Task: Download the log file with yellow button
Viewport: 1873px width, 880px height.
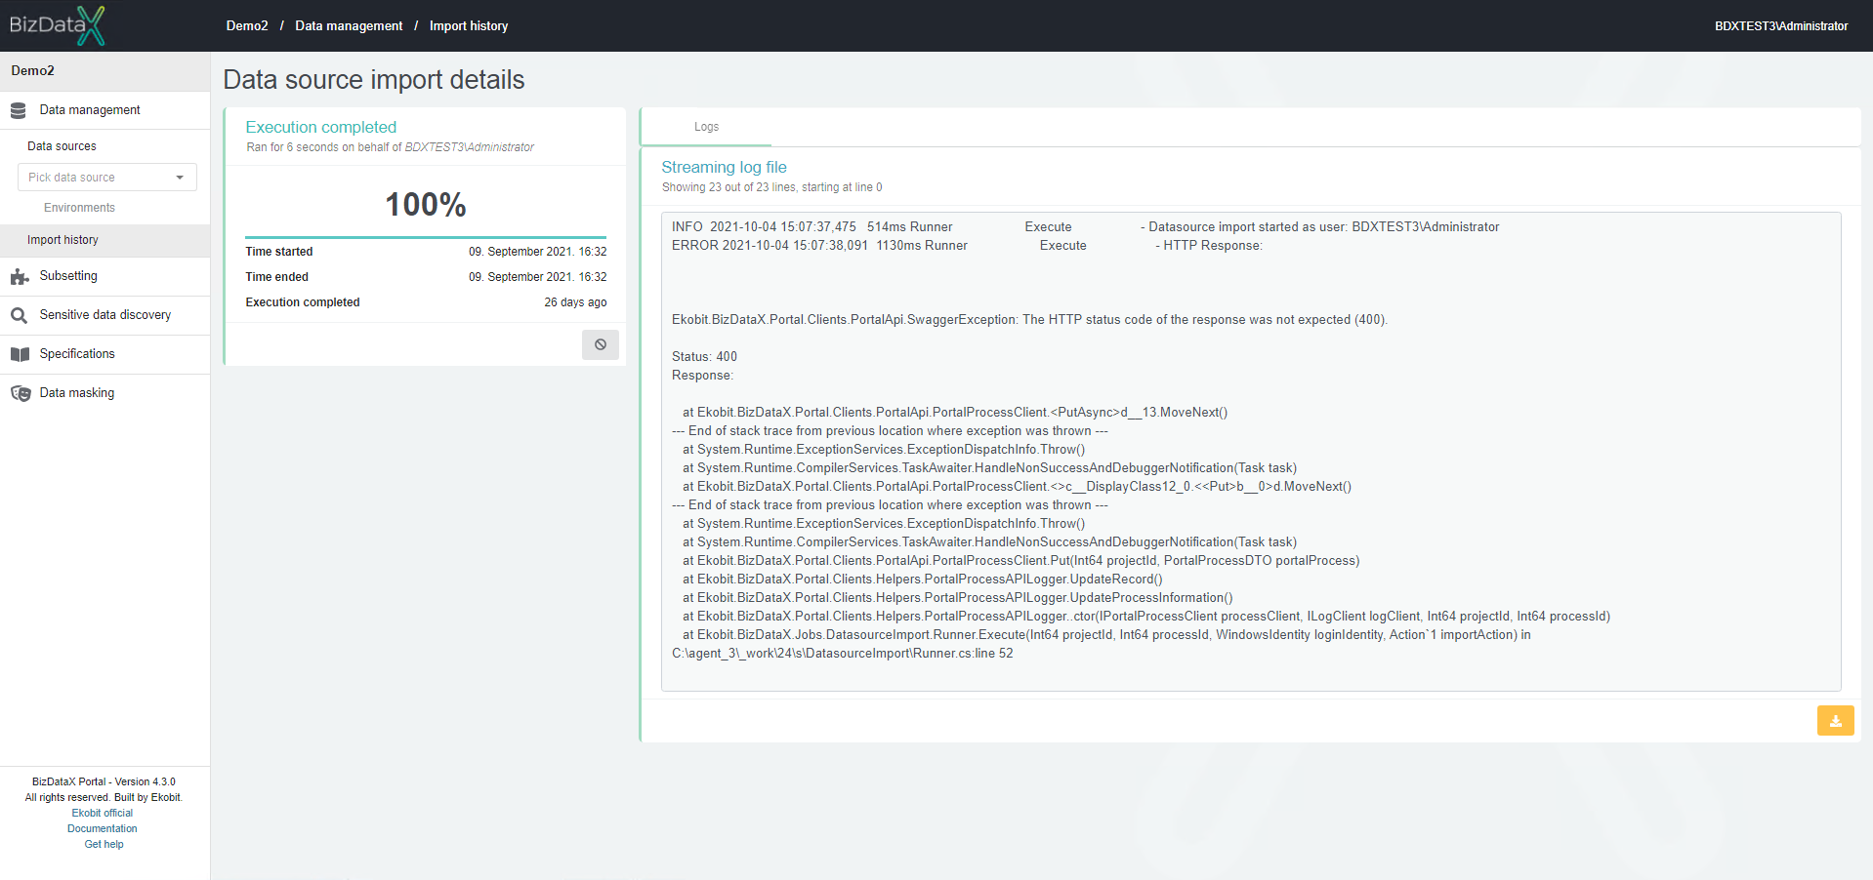Action: [x=1835, y=721]
